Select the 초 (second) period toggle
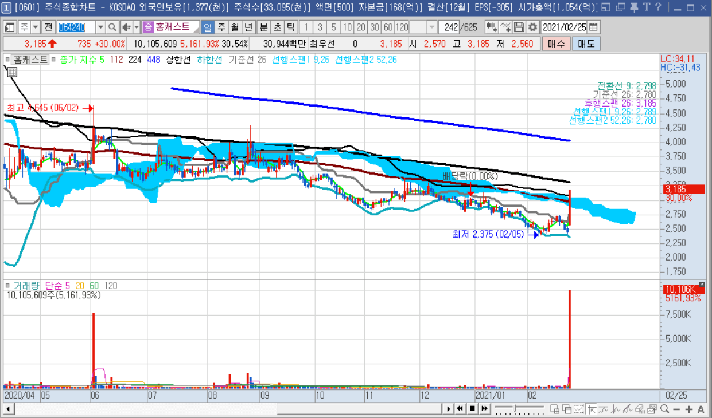The height and width of the screenshot is (418, 712). [277, 27]
